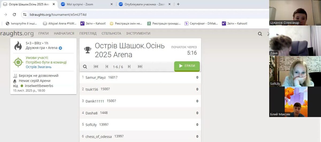Viewport: 321px width, 142px height.
Task: Open the Острів Змагань team link
Action: 39,67
